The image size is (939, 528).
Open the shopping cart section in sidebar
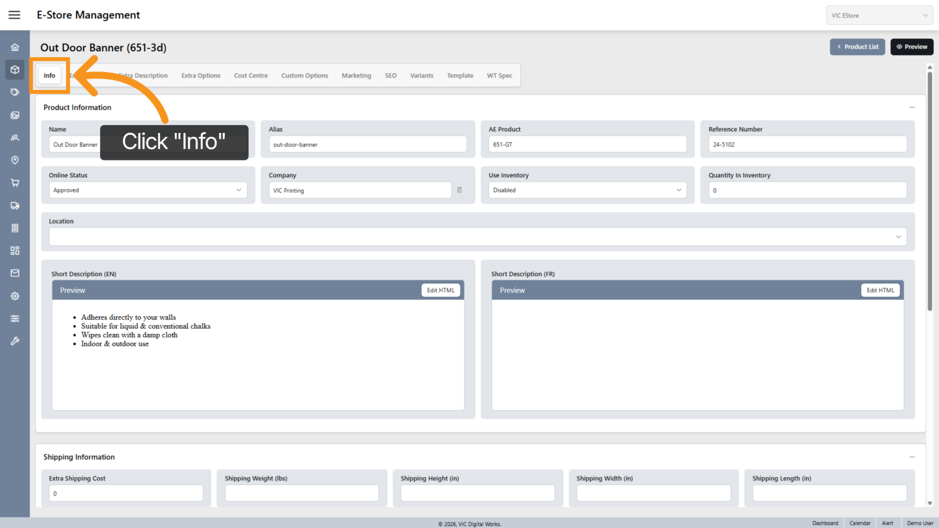pos(15,183)
